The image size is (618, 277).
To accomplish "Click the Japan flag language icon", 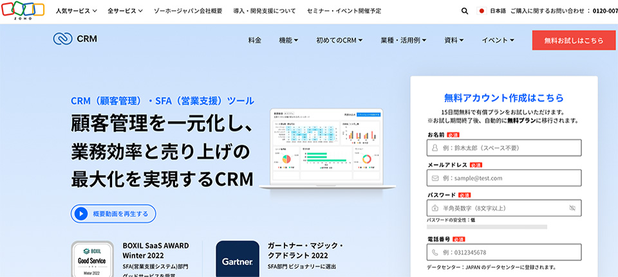I will (x=482, y=11).
